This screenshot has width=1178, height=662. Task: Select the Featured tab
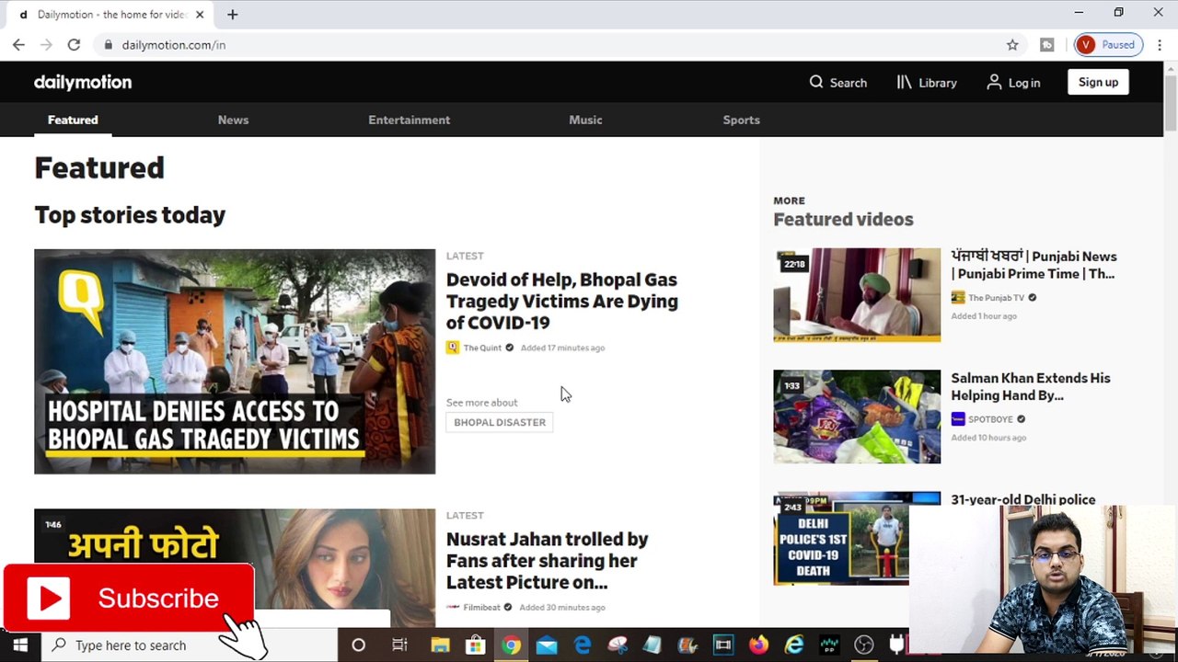(x=73, y=120)
